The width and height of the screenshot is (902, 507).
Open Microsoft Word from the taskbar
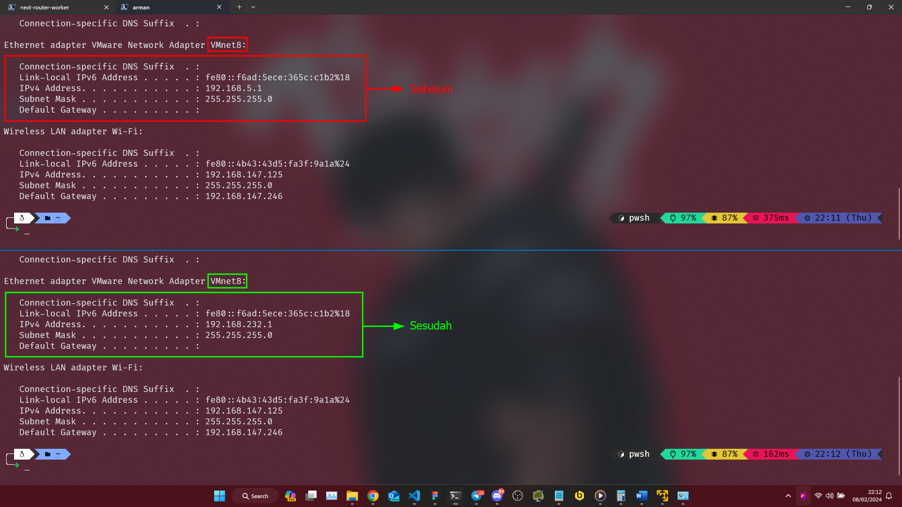point(641,496)
